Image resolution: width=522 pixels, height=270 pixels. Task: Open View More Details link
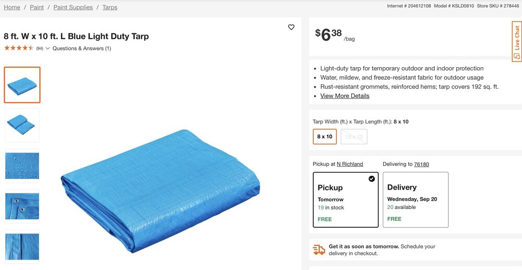[345, 96]
